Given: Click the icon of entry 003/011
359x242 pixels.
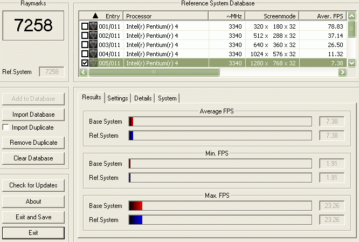Looking at the screenshot, I should click(93, 44).
